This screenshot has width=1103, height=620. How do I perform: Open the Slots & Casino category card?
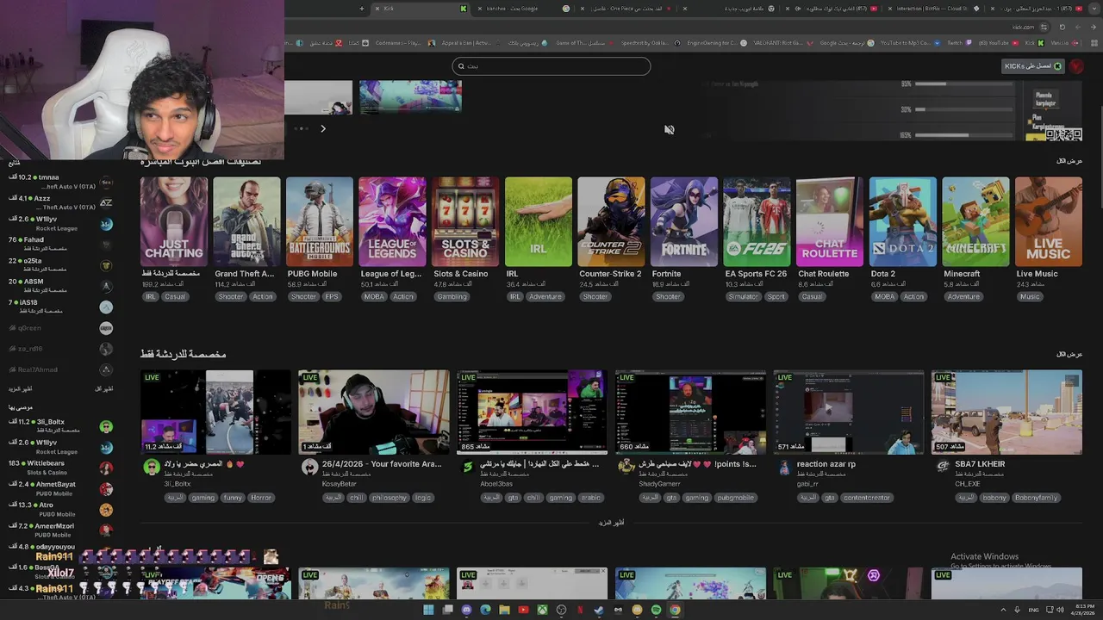point(465,221)
